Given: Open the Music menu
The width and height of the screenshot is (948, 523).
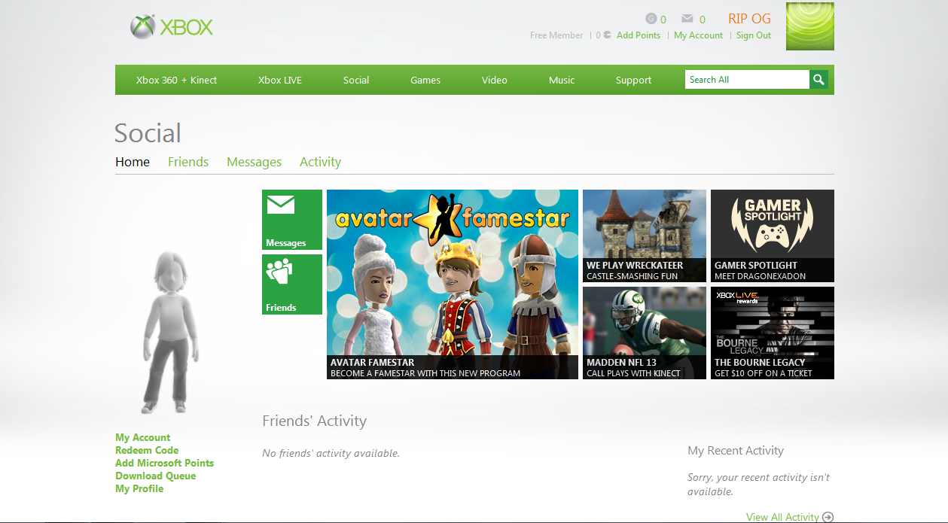Looking at the screenshot, I should (x=562, y=80).
